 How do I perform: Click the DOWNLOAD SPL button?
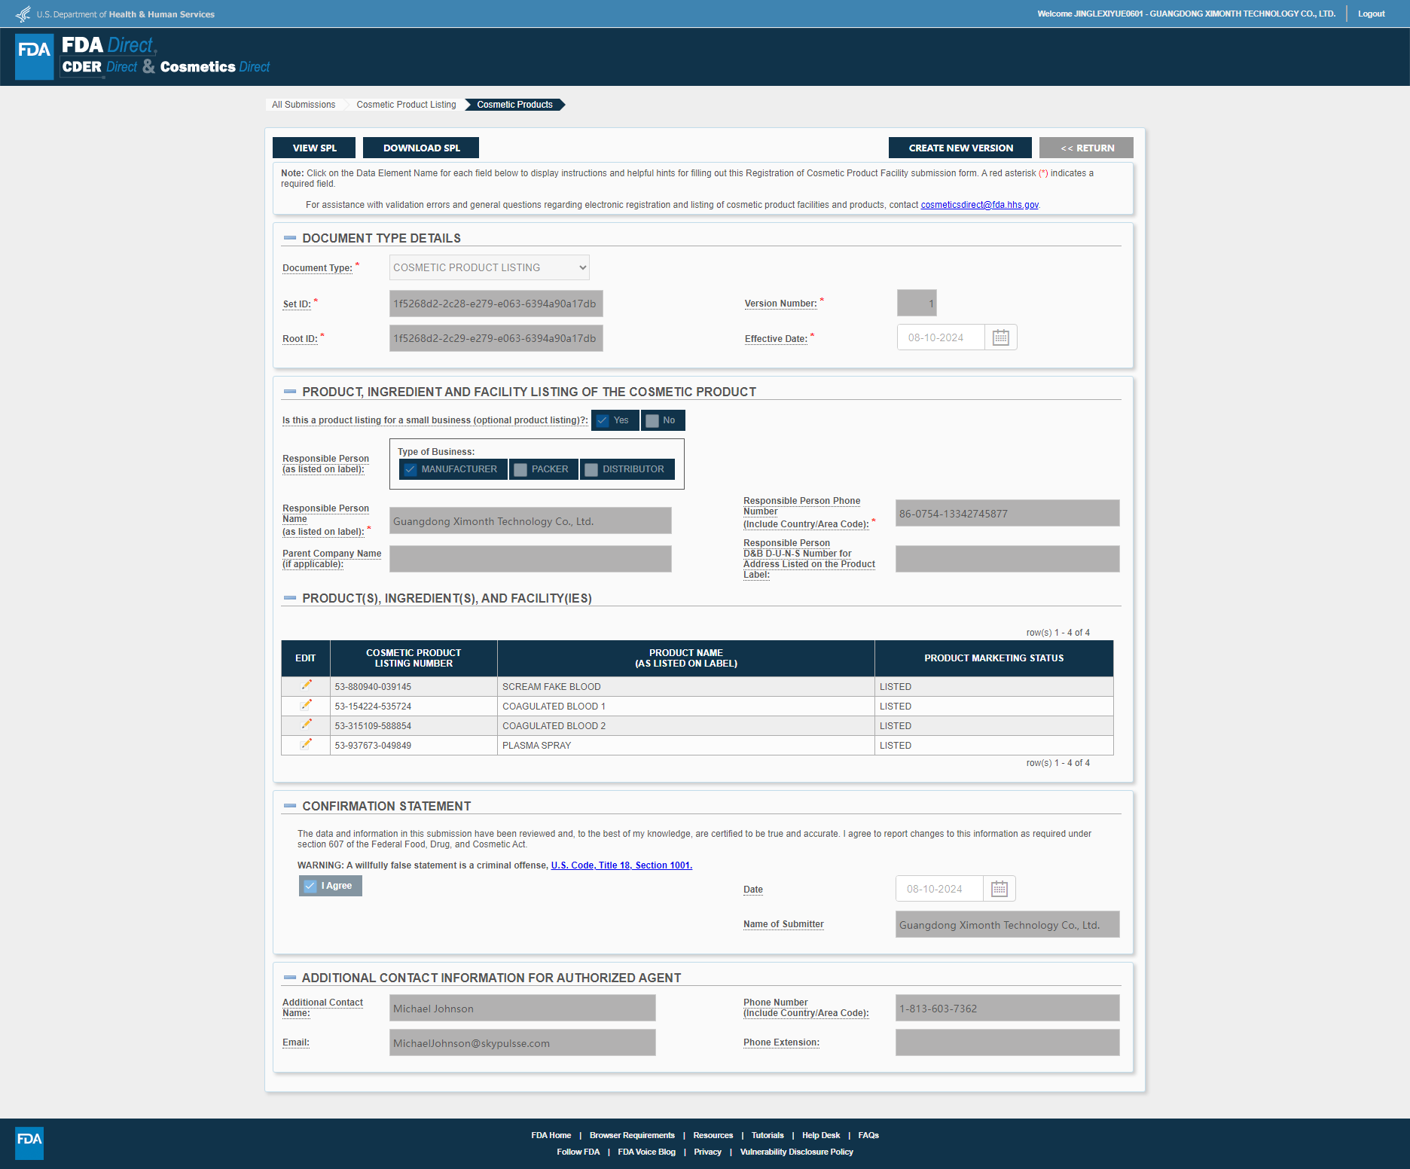[x=421, y=148]
